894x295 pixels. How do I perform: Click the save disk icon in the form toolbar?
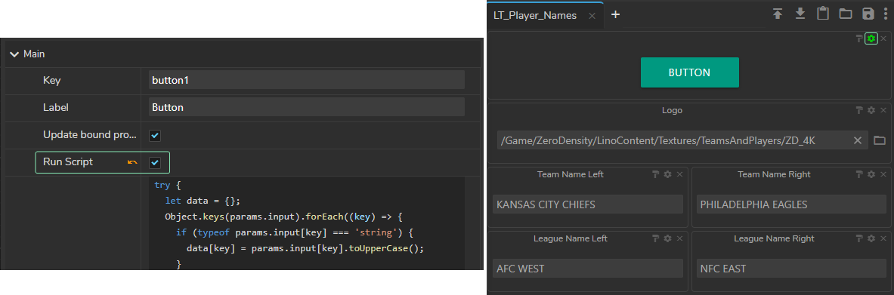(868, 14)
